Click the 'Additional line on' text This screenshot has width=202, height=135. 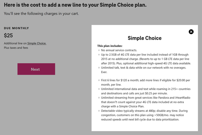(15, 43)
